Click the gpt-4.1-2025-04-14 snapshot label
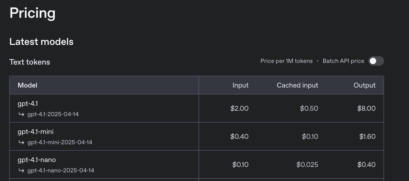Viewport: 409px width, 181px height. tap(53, 114)
